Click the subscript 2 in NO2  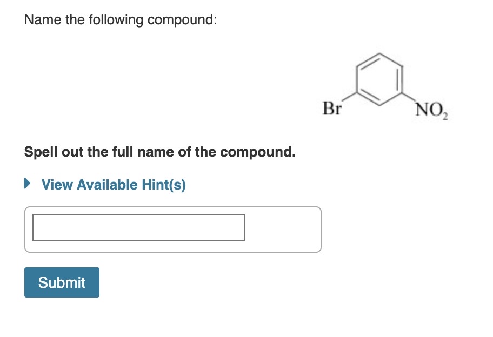[446, 115]
